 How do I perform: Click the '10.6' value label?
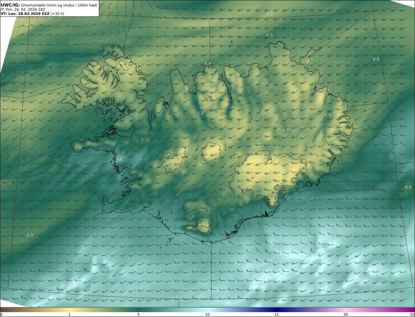point(261,285)
